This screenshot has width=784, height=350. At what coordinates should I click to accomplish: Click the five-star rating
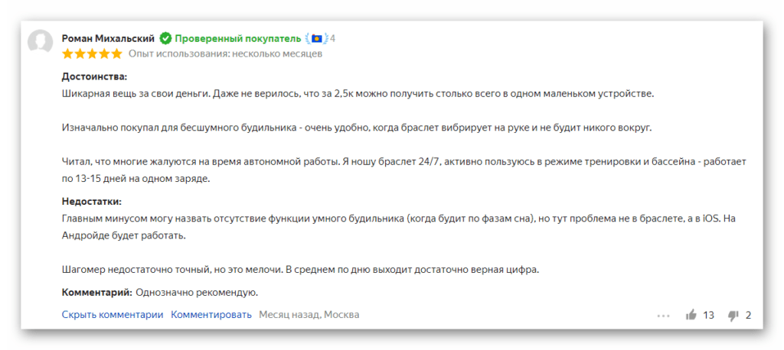pos(92,54)
